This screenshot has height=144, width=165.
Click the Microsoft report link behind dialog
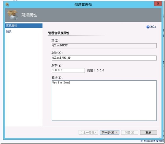[x=152, y=141]
